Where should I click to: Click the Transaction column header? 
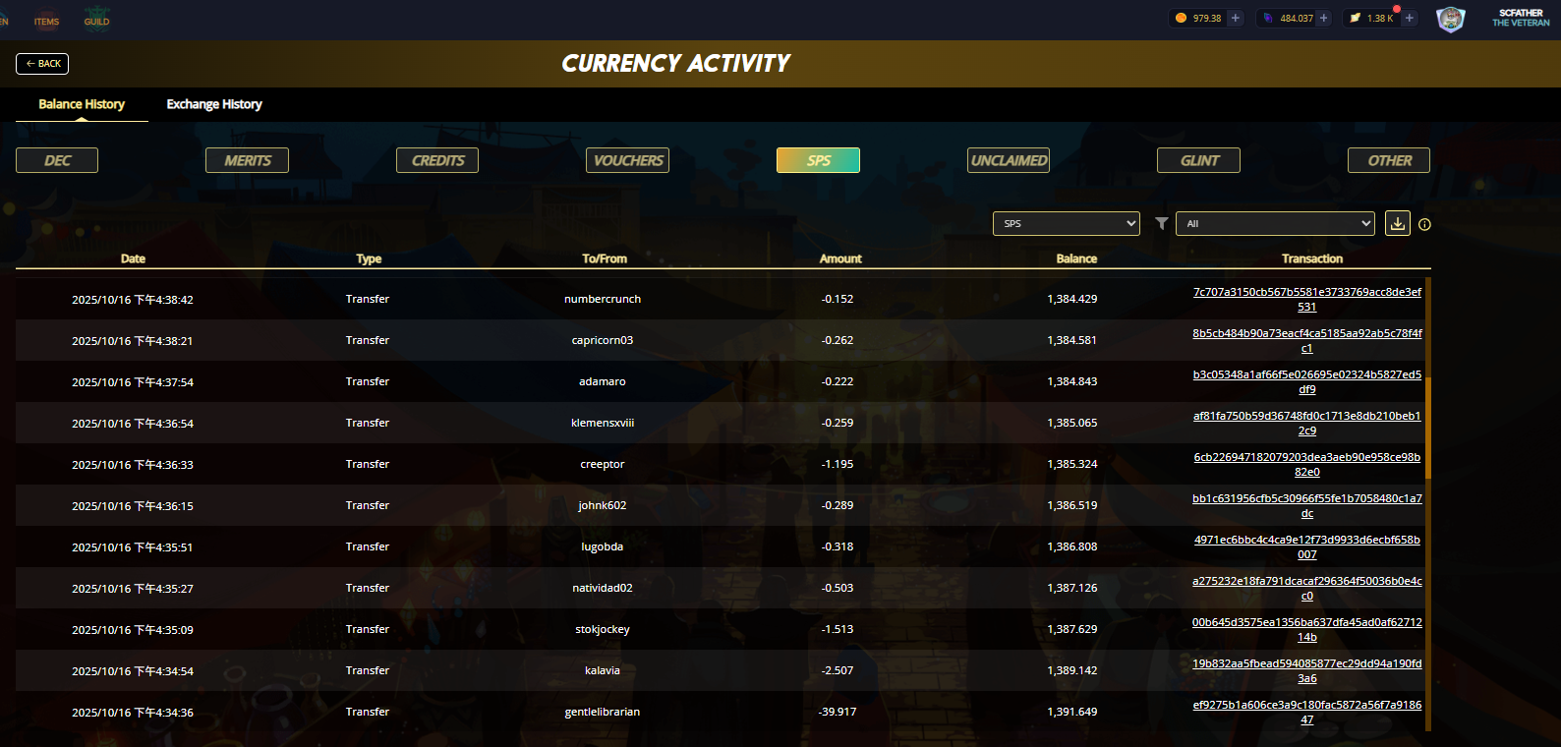(x=1312, y=259)
